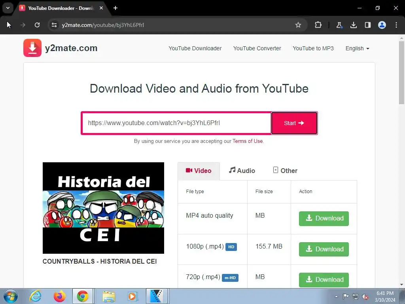Click the pink Start button
The width and height of the screenshot is (405, 304).
click(294, 123)
